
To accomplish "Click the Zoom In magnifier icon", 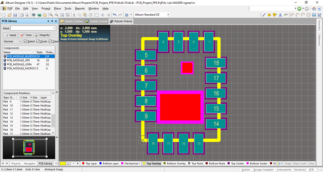I will click(51, 15).
